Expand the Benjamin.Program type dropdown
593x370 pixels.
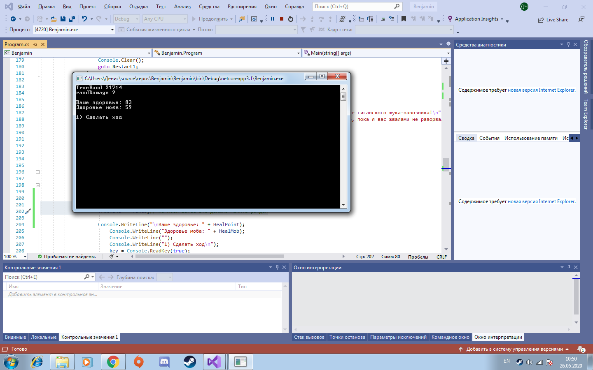[x=299, y=53]
